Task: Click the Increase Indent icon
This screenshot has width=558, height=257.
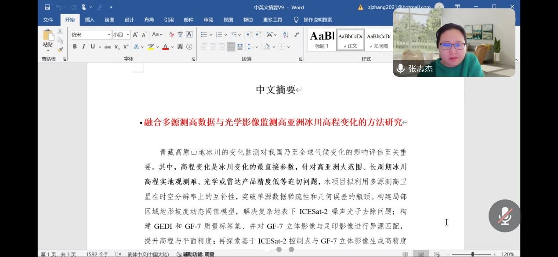Action: click(258, 35)
